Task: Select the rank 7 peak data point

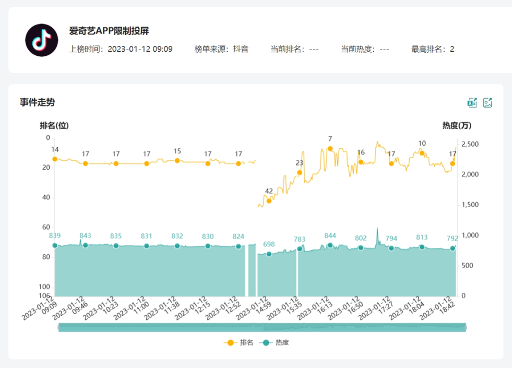Action: coord(330,148)
